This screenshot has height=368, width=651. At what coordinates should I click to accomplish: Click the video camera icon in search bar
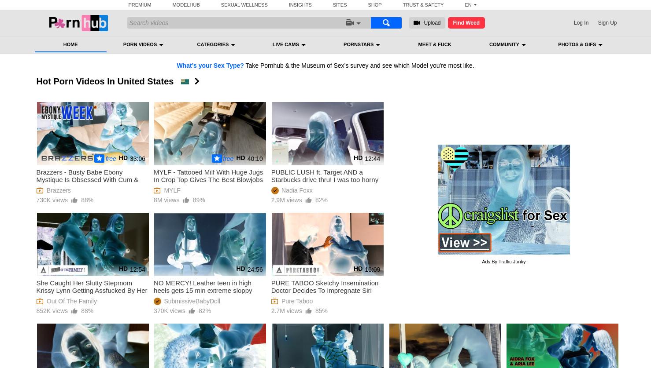point(350,23)
